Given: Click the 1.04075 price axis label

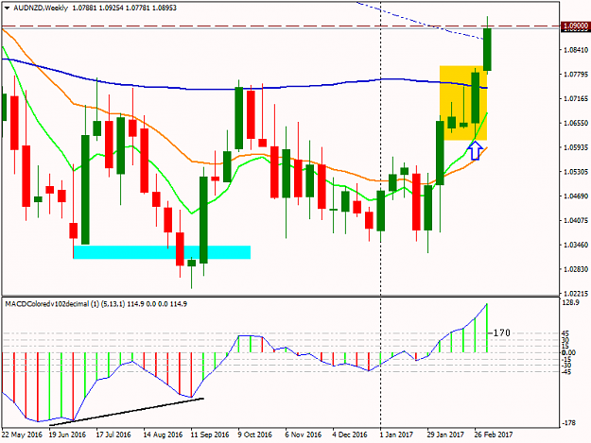Looking at the screenshot, I should 576,221.
